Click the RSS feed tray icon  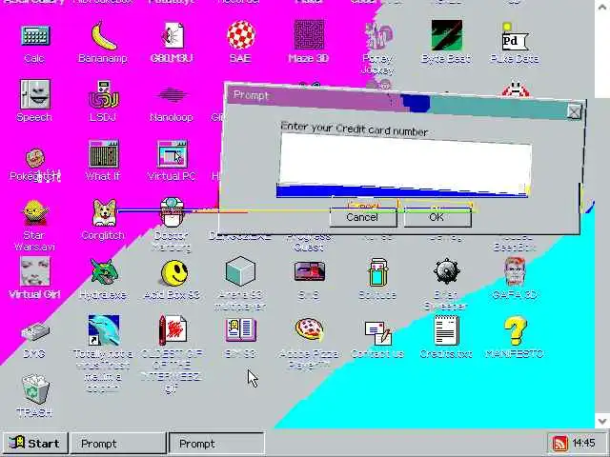559,443
